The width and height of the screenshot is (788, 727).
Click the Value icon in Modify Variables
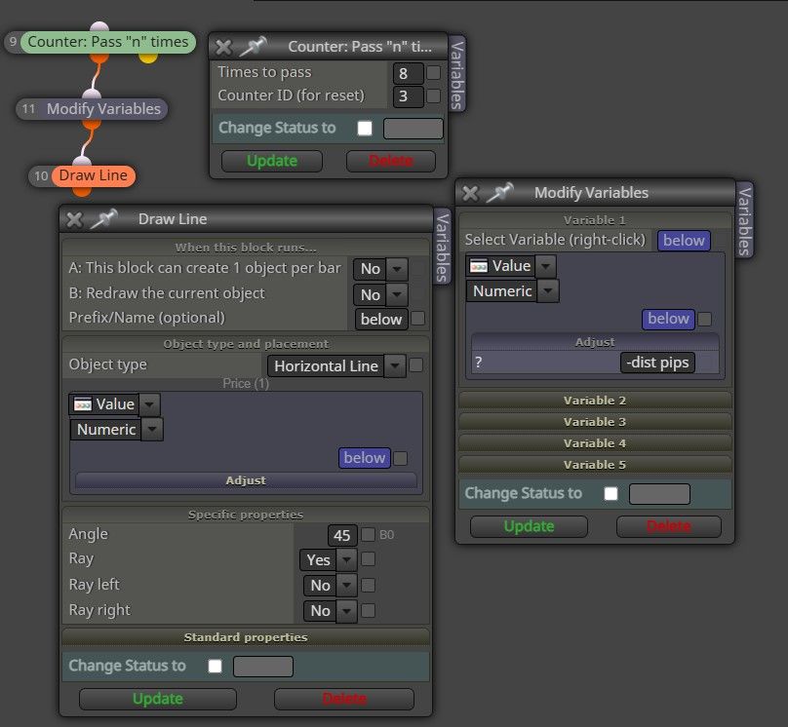coord(479,266)
